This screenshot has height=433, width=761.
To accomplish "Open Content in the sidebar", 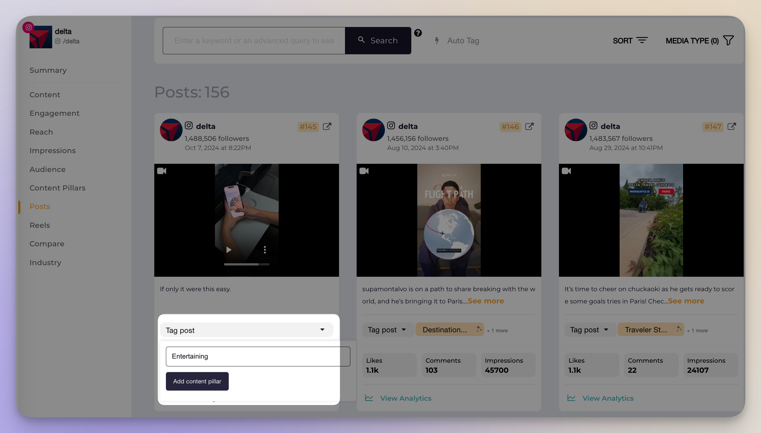I will 45,95.
